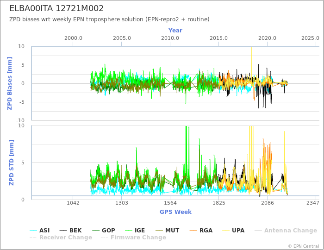Click the 2010.0 year tick label

pos(170,38)
